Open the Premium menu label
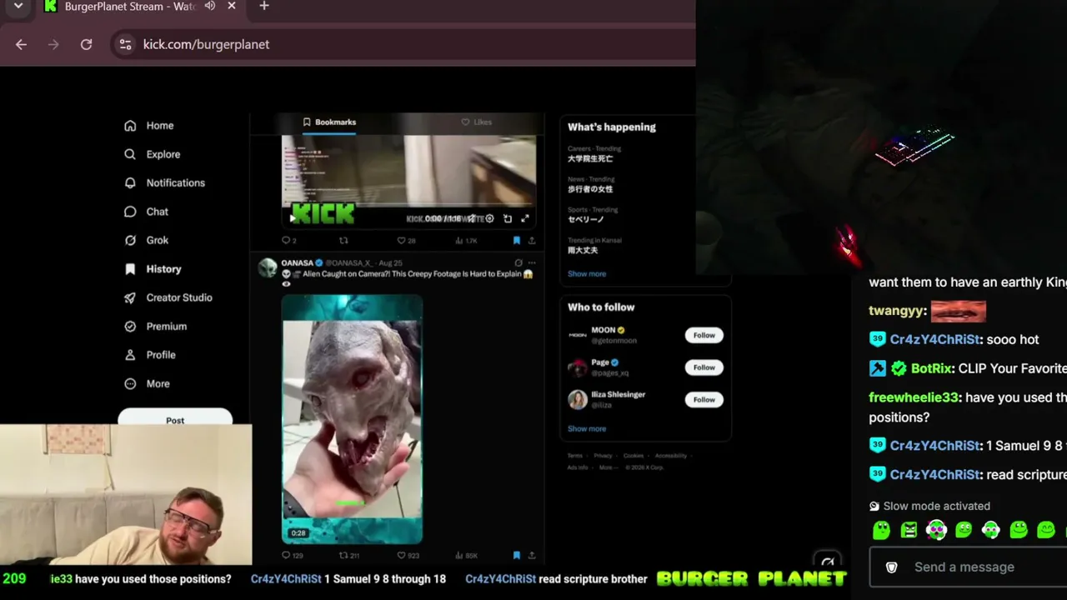This screenshot has height=600, width=1067. pyautogui.click(x=167, y=327)
